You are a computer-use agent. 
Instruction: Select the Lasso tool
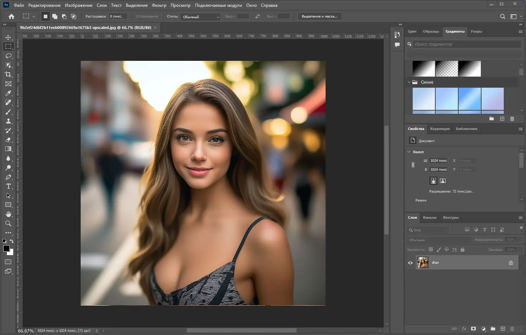tap(8, 56)
